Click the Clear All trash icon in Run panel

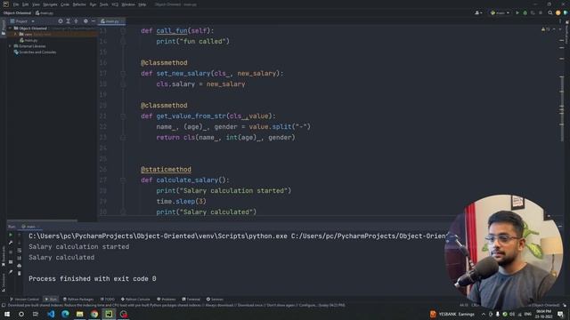click(20, 274)
